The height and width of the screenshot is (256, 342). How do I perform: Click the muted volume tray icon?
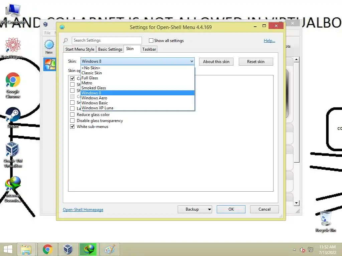[303, 250]
